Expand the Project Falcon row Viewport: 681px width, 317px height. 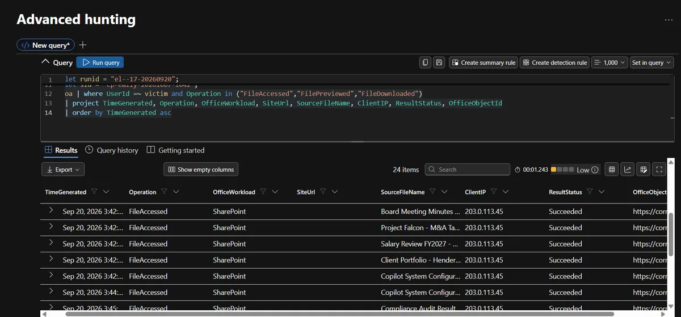(x=51, y=227)
